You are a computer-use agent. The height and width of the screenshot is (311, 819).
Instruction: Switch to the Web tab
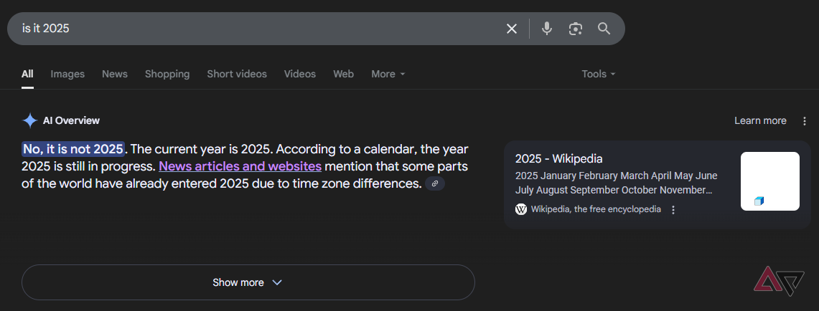[x=343, y=74]
